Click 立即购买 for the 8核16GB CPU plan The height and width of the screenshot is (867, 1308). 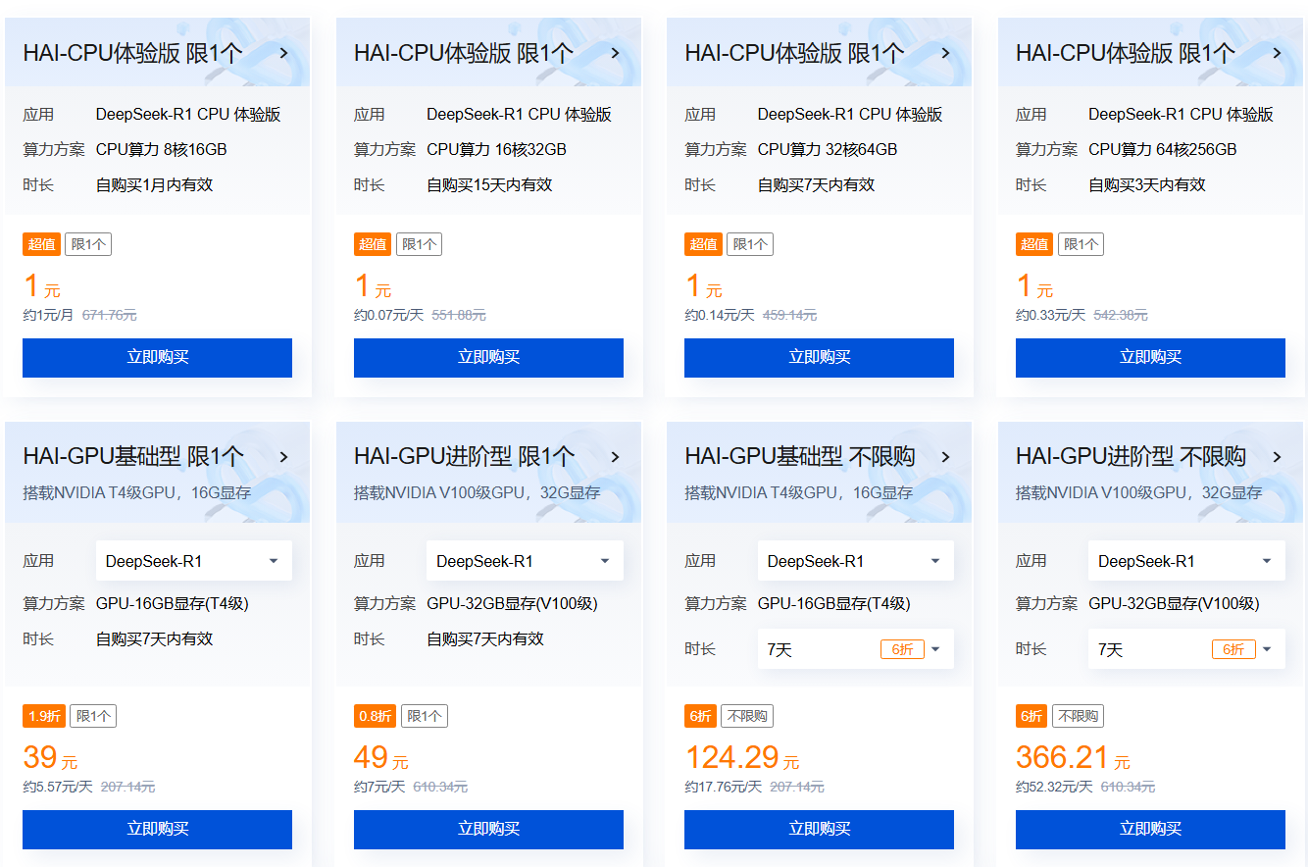coord(157,358)
